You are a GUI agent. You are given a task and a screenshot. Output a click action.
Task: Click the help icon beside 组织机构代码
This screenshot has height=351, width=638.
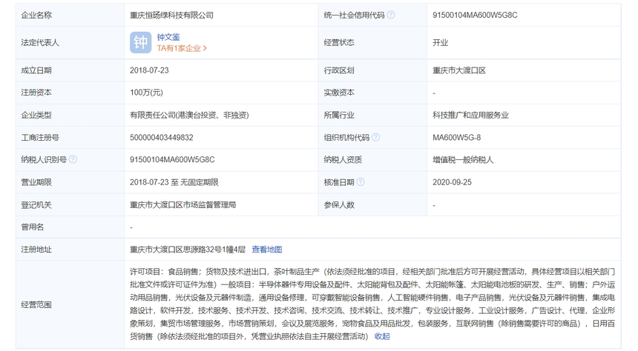(x=375, y=137)
